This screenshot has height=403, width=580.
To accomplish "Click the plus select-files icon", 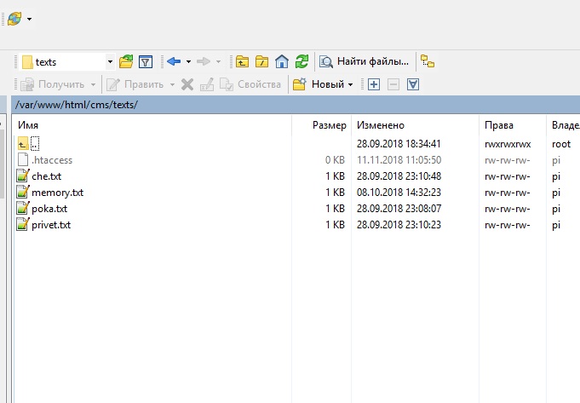I will [x=373, y=84].
